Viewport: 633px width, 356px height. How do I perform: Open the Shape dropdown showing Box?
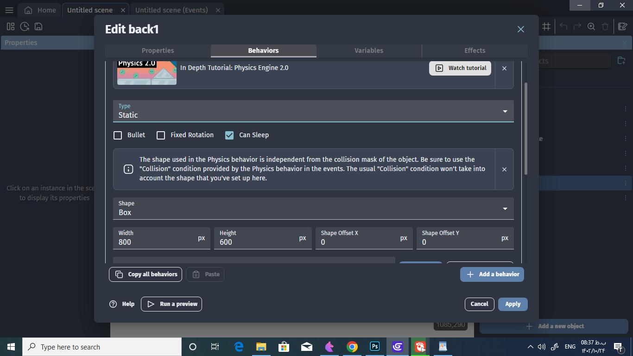tap(313, 209)
